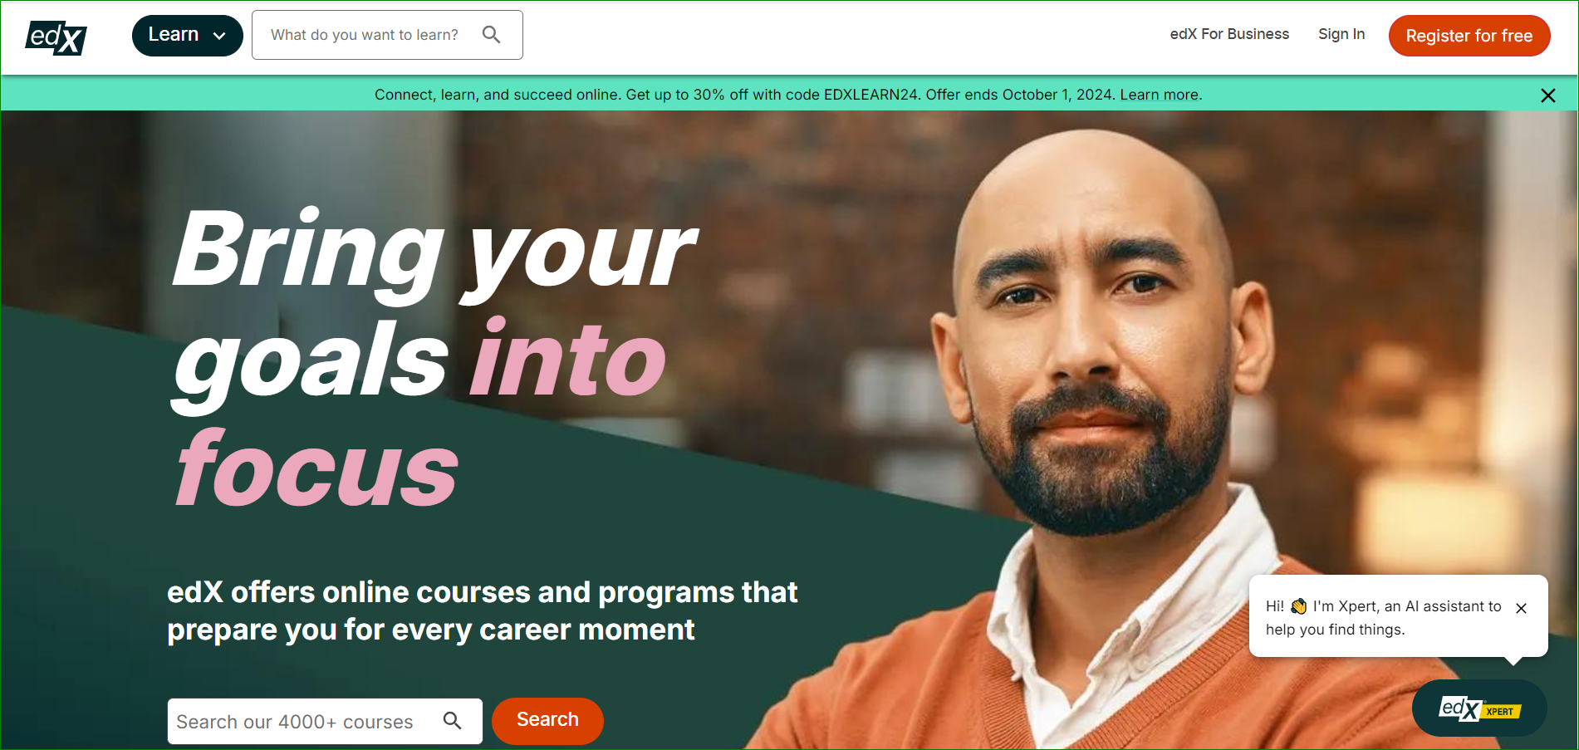Click the yellow XPERT badge label

[1501, 711]
